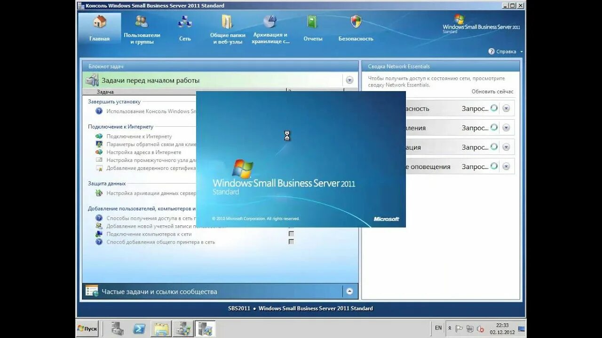
Task: Open Способы получения доступа в сеть
Action: click(151, 218)
